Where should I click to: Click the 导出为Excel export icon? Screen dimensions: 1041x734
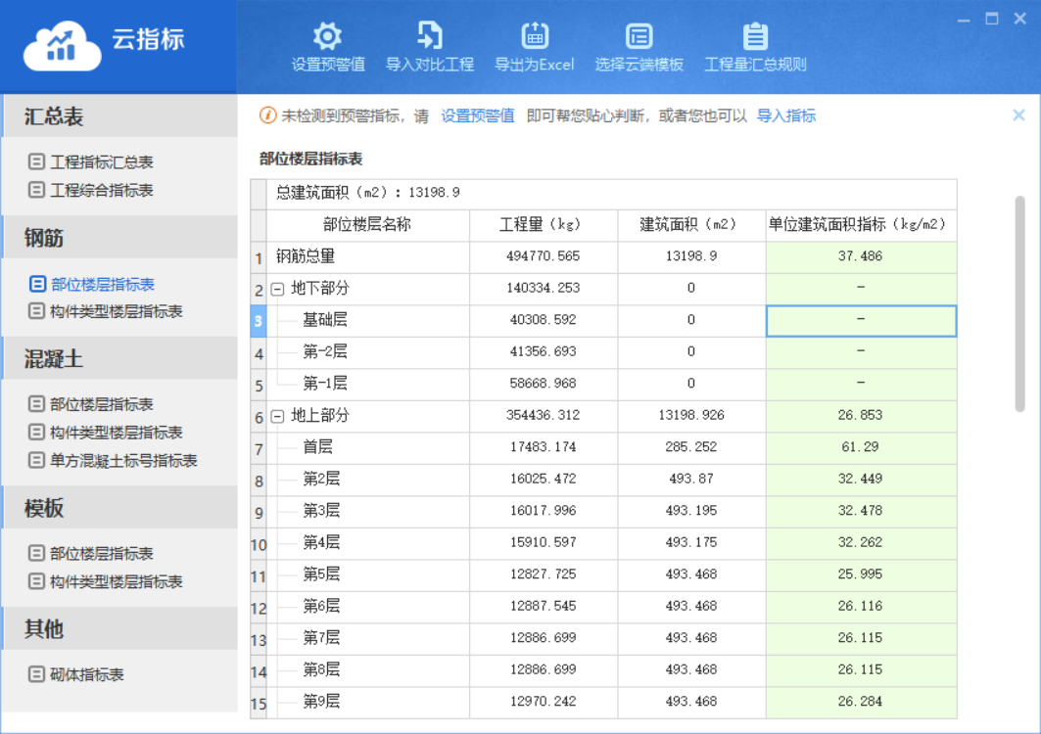535,36
